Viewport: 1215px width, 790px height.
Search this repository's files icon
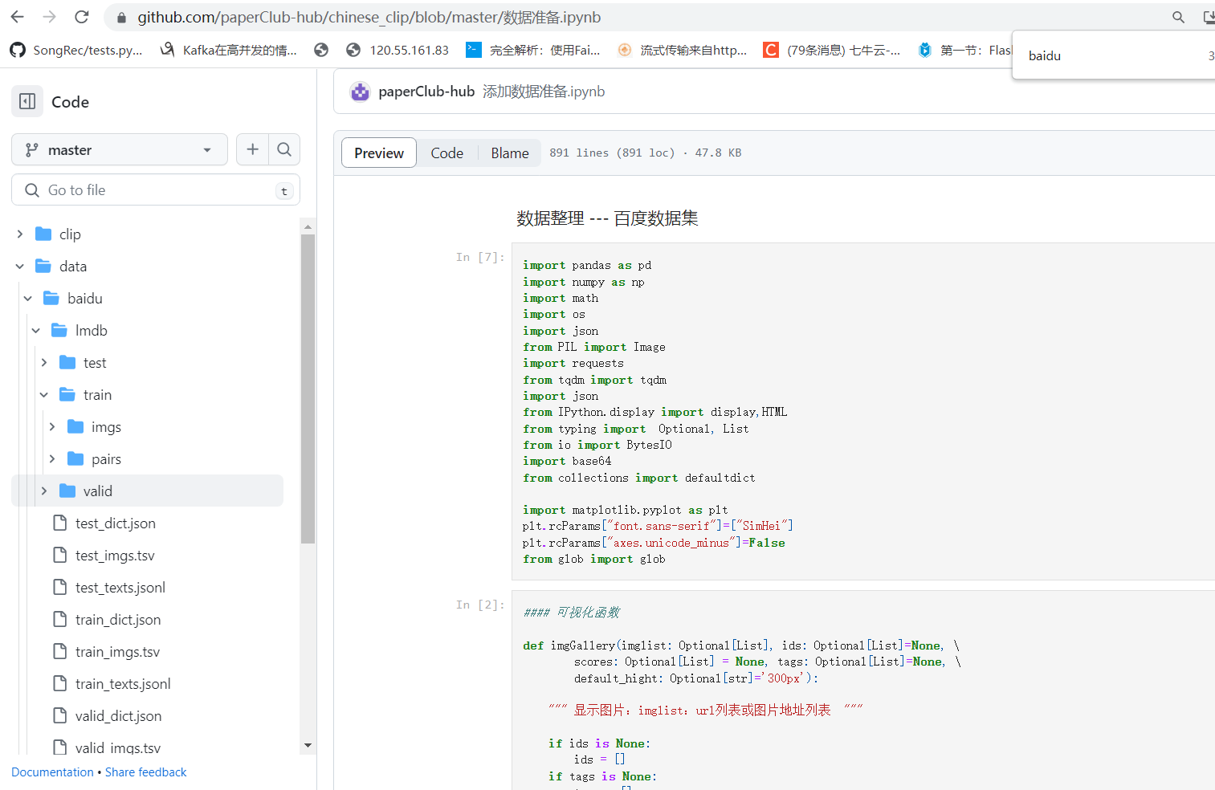pos(284,149)
